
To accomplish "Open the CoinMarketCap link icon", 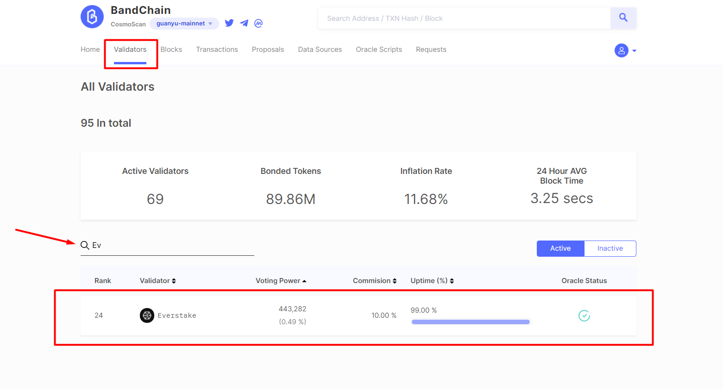I will click(x=258, y=23).
